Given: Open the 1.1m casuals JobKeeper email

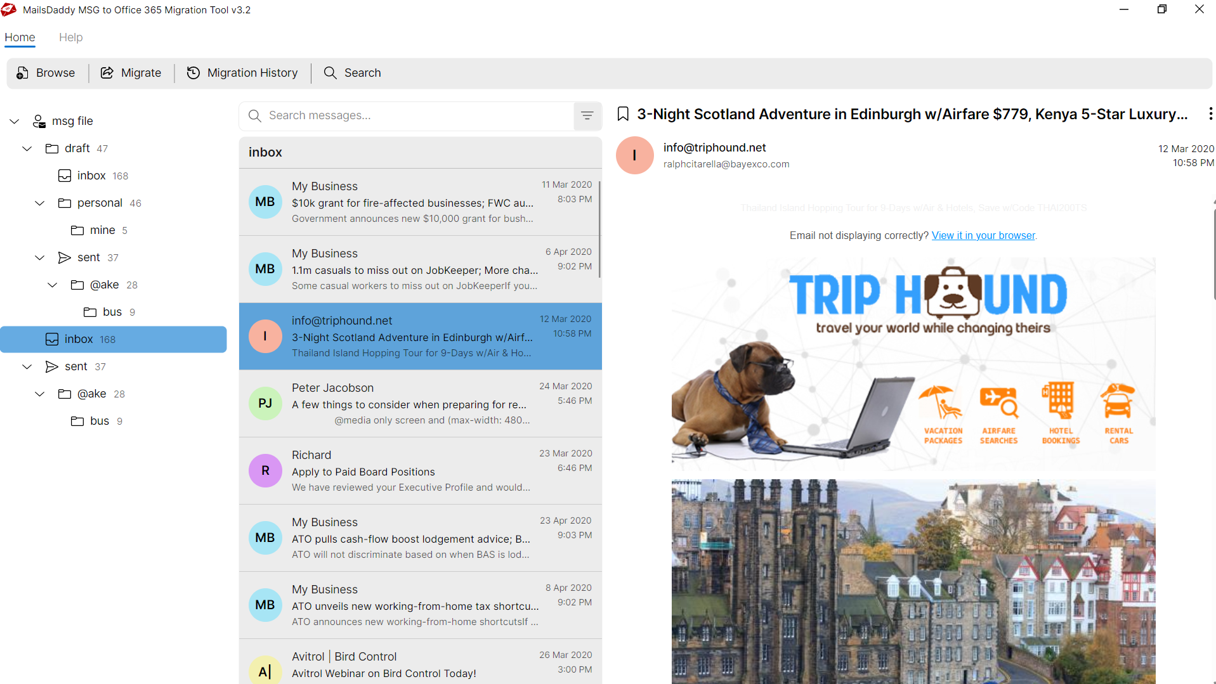Looking at the screenshot, I should (x=420, y=269).
